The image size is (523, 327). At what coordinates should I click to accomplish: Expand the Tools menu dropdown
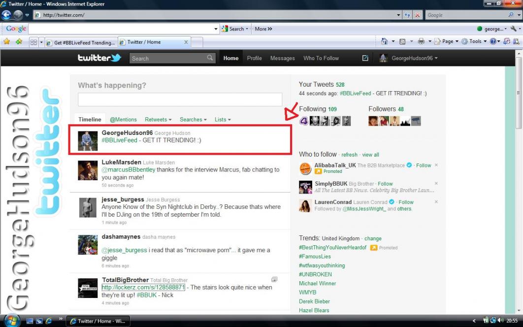pyautogui.click(x=485, y=41)
